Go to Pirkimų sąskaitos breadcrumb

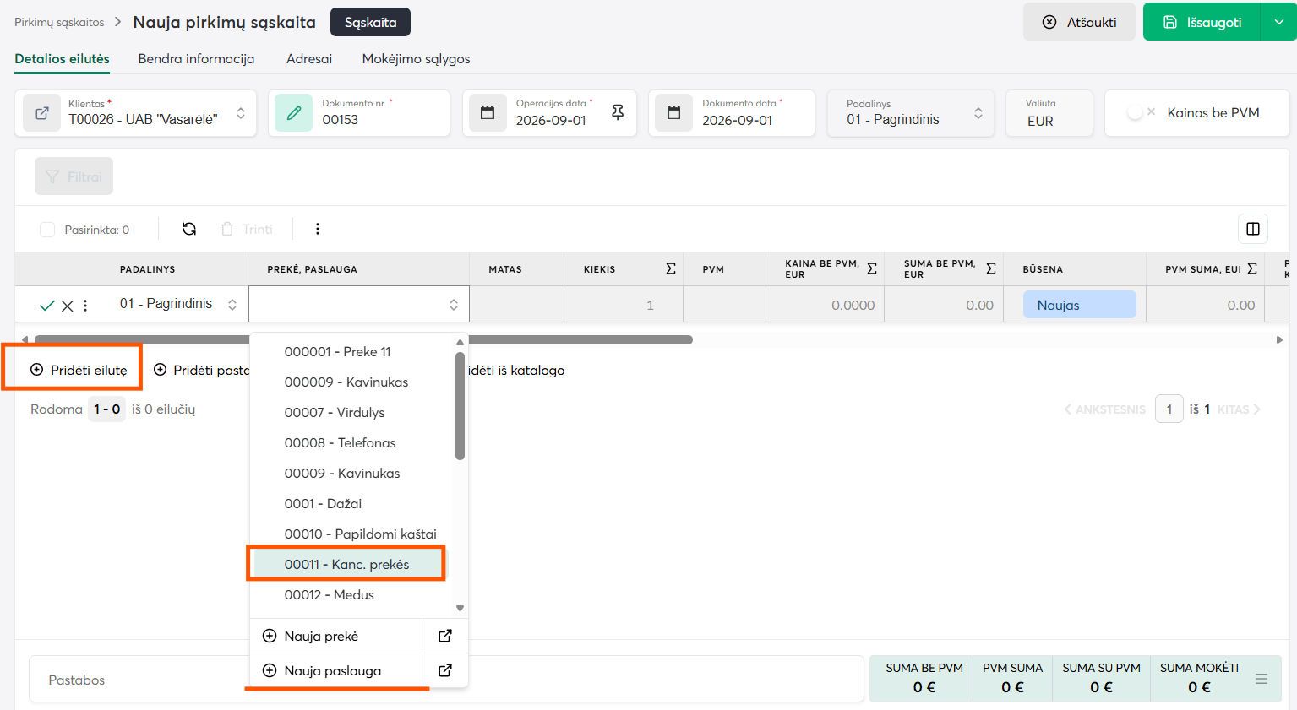click(x=59, y=22)
